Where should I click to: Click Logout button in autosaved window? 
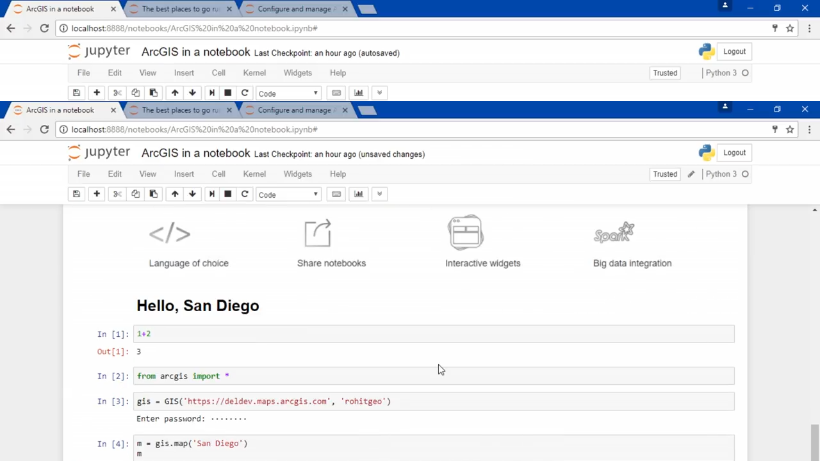[734, 51]
